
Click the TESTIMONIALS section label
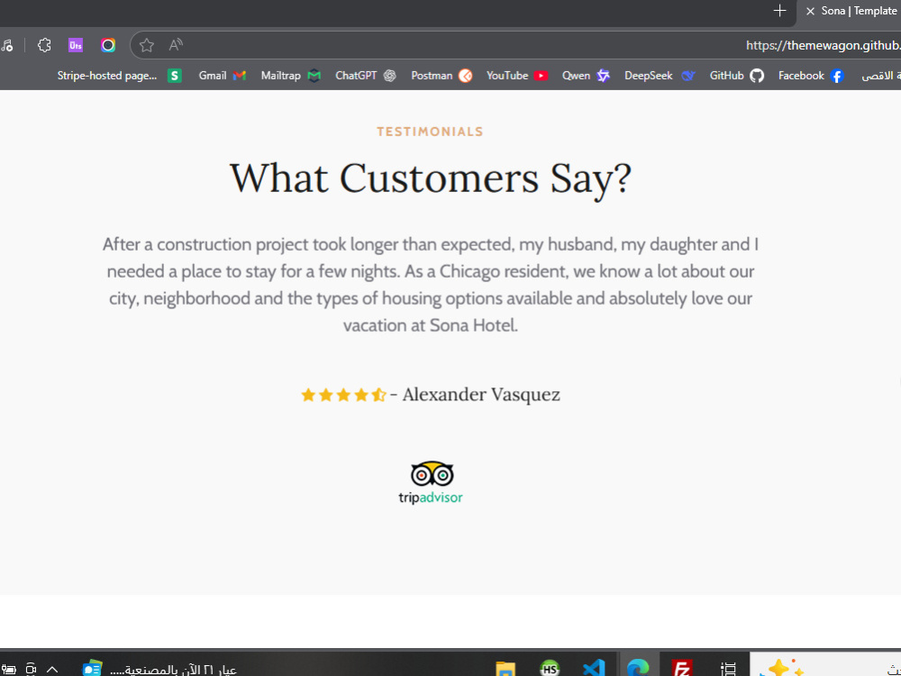click(430, 132)
